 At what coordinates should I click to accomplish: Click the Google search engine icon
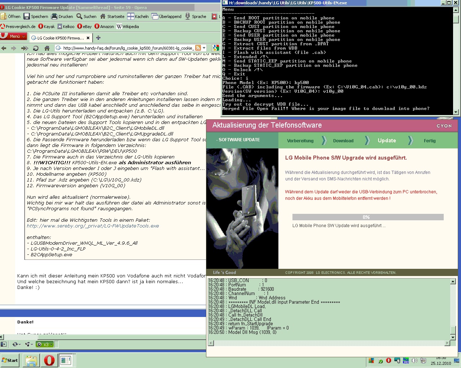215,48
